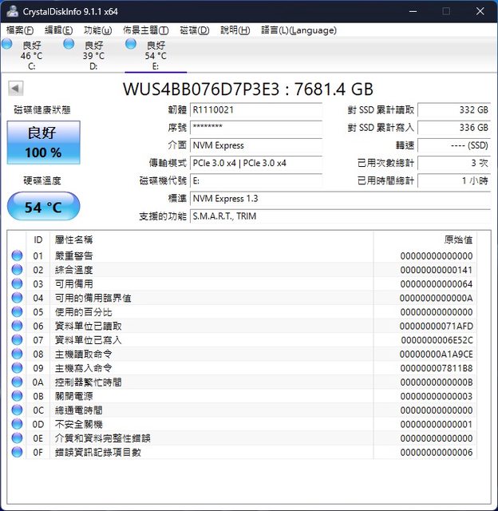
Task: Click the previous disk arrow button
Action: [x=15, y=89]
